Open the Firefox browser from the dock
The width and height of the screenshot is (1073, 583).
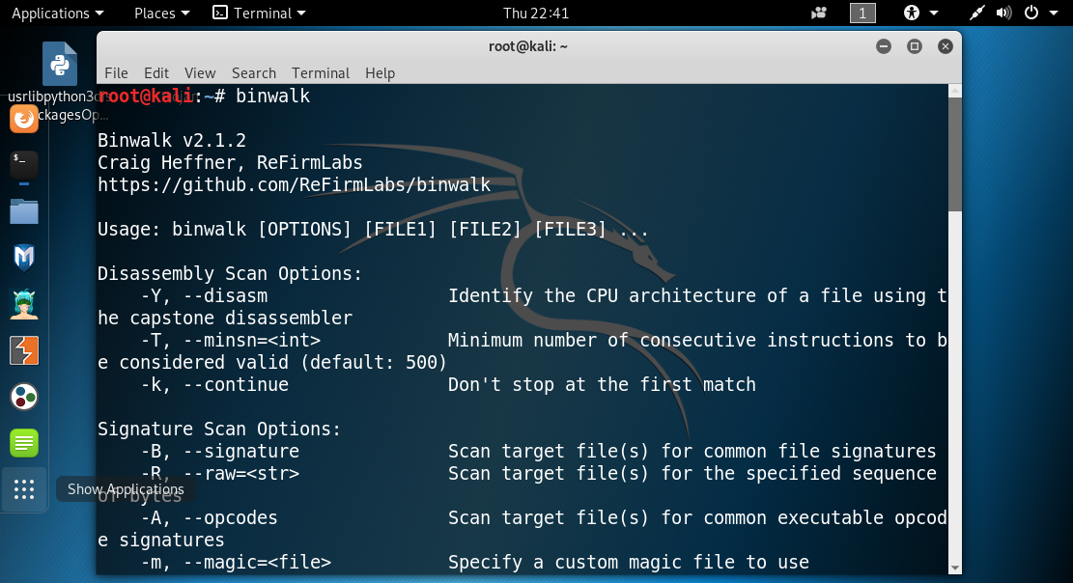coord(24,119)
